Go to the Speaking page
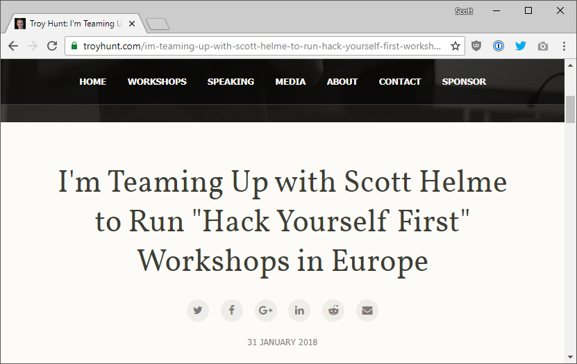The height and width of the screenshot is (364, 577). (231, 81)
